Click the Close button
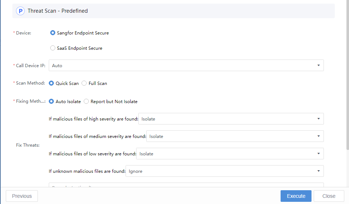 [329, 196]
